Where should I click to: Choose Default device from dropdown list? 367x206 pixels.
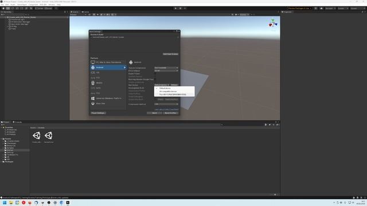click(x=174, y=88)
